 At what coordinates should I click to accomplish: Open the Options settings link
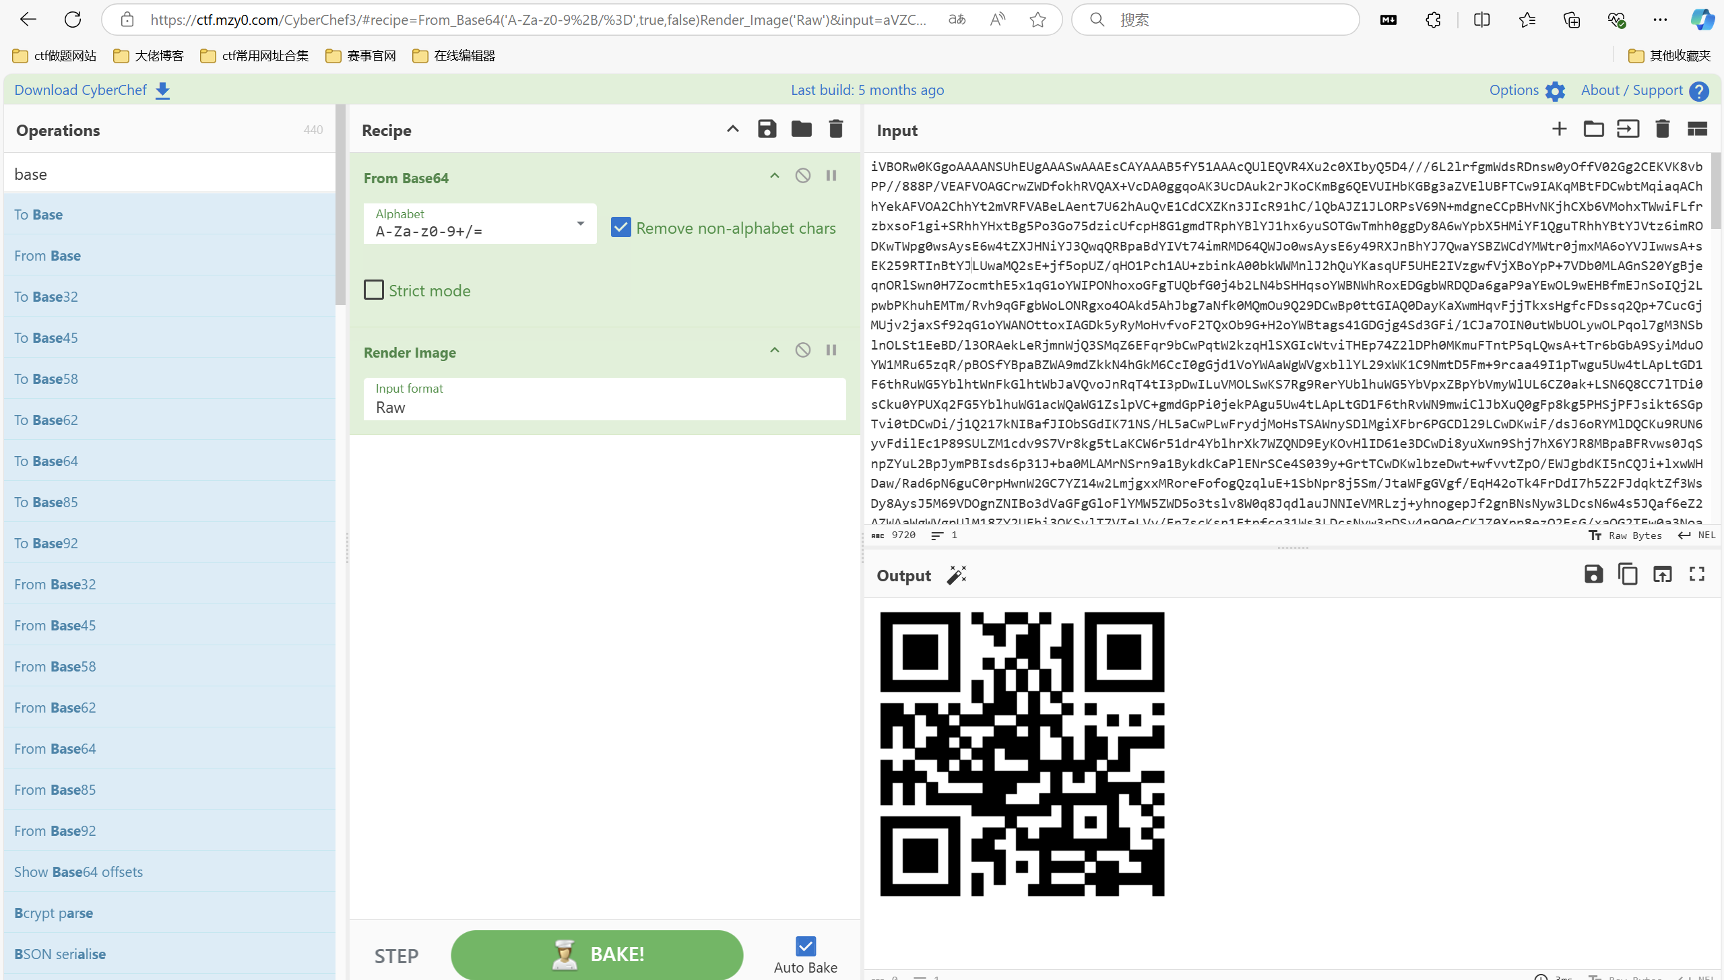coord(1527,90)
